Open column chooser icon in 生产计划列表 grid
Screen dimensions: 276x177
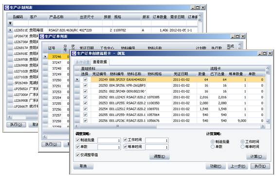click(200, 20)
